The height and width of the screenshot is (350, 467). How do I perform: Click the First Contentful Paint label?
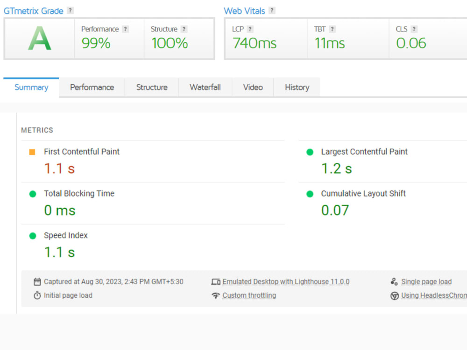point(82,152)
